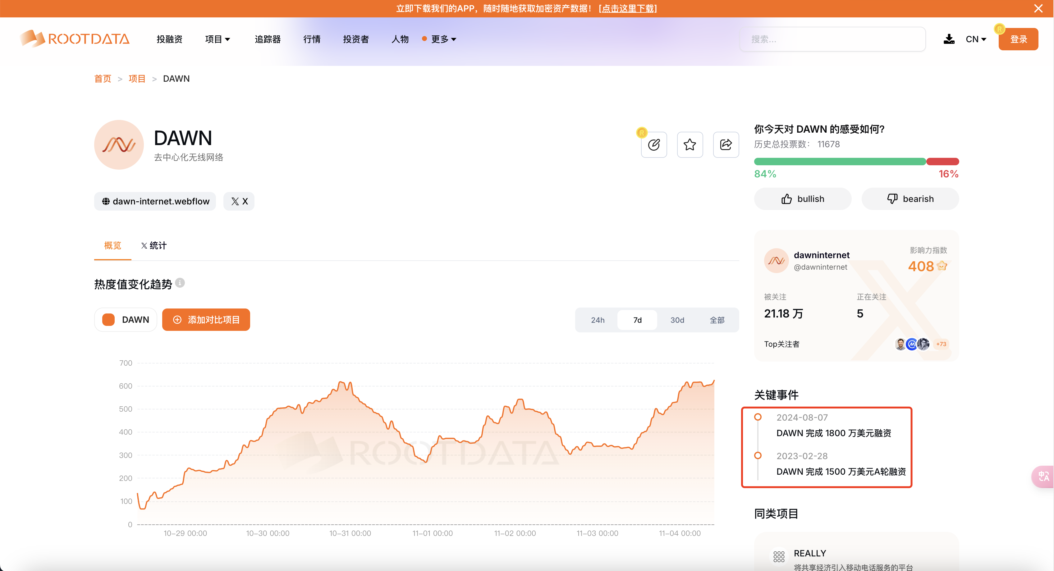Screen dimensions: 1054x571
Task: Click the floating translate widget icon
Action: click(1043, 477)
